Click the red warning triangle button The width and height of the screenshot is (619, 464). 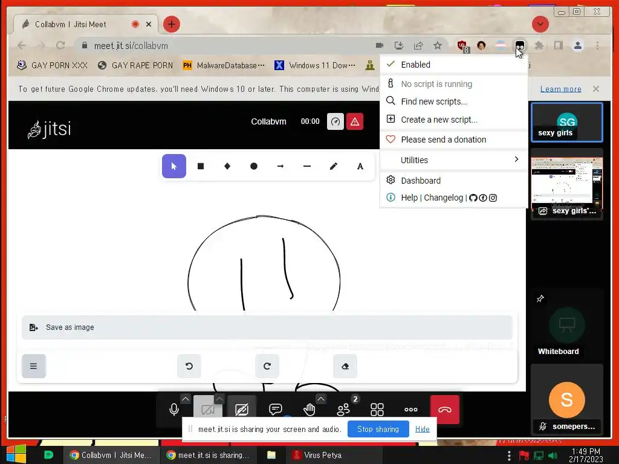point(355,121)
